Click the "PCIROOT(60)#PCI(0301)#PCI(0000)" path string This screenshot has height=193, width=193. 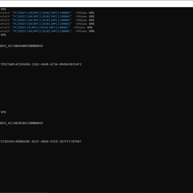pos(42,16)
